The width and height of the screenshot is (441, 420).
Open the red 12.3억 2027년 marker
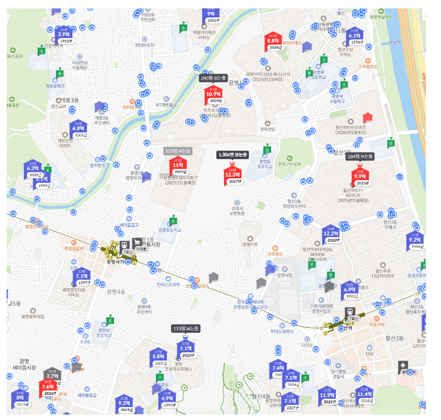click(x=233, y=175)
